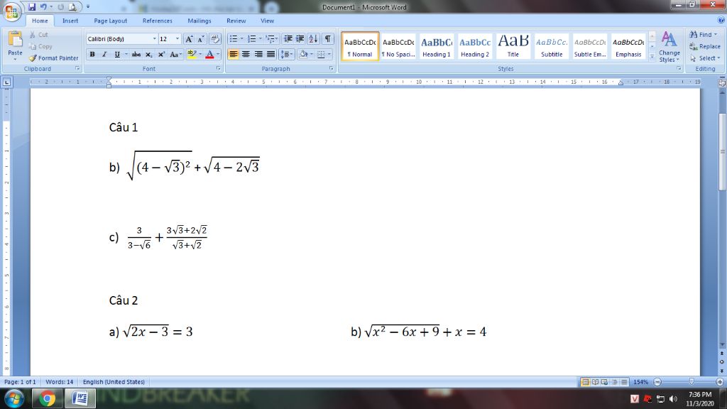Open font size dropdown
The width and height of the screenshot is (727, 409).
[x=177, y=39]
